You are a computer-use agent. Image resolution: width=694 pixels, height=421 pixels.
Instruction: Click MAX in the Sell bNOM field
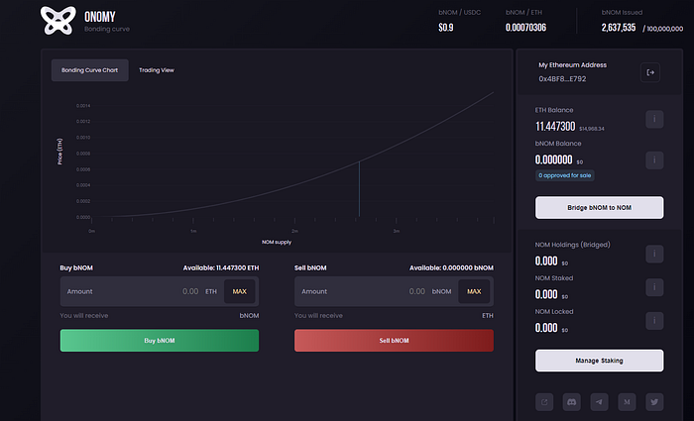[474, 291]
